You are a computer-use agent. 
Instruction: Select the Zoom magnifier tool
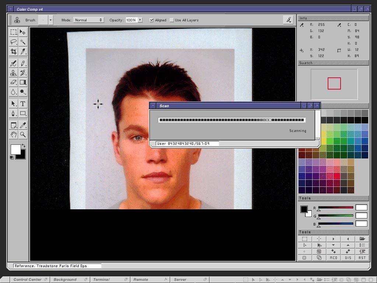[x=23, y=135]
